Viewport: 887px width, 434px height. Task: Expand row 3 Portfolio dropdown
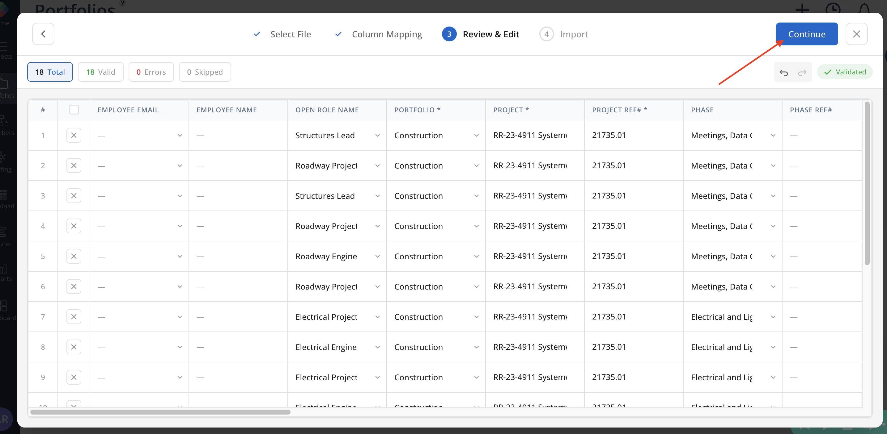(x=476, y=196)
